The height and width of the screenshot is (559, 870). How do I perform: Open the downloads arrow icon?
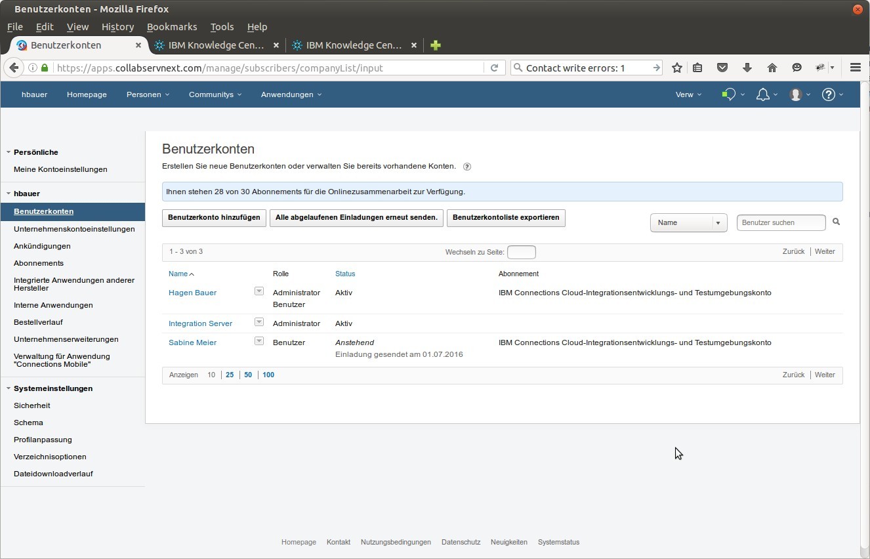coord(747,68)
